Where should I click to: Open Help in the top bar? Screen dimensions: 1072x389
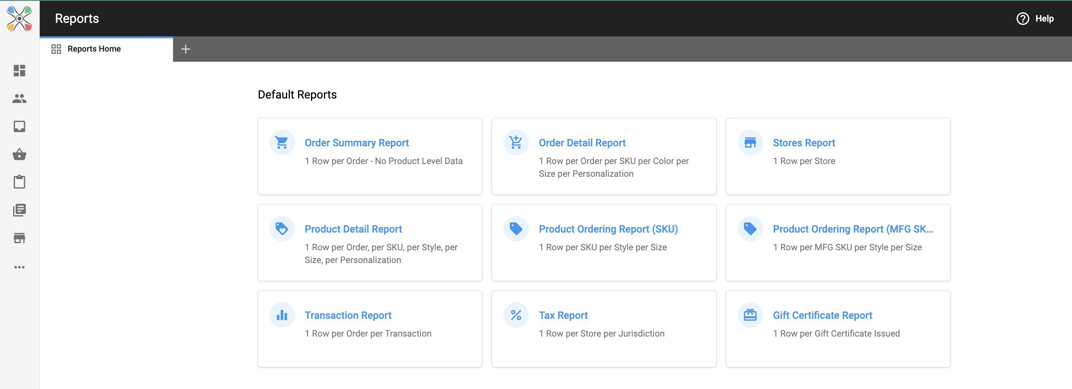pos(1035,19)
